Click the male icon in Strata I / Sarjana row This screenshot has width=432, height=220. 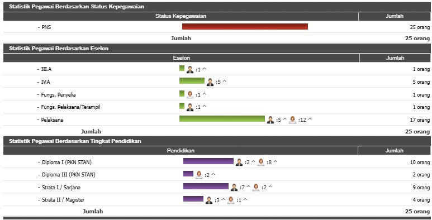click(234, 187)
